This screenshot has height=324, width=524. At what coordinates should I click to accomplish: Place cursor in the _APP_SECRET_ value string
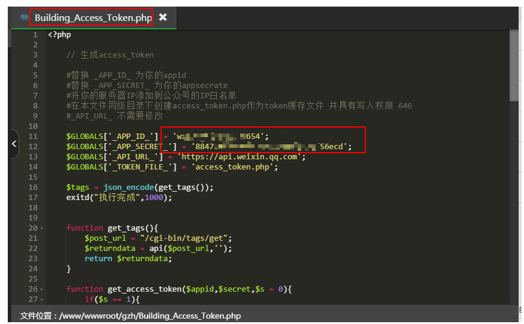pos(269,147)
